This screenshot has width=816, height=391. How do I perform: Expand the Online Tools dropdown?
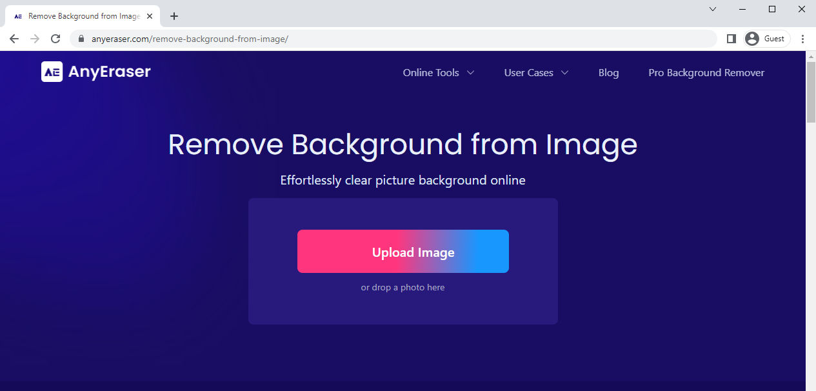pyautogui.click(x=438, y=73)
